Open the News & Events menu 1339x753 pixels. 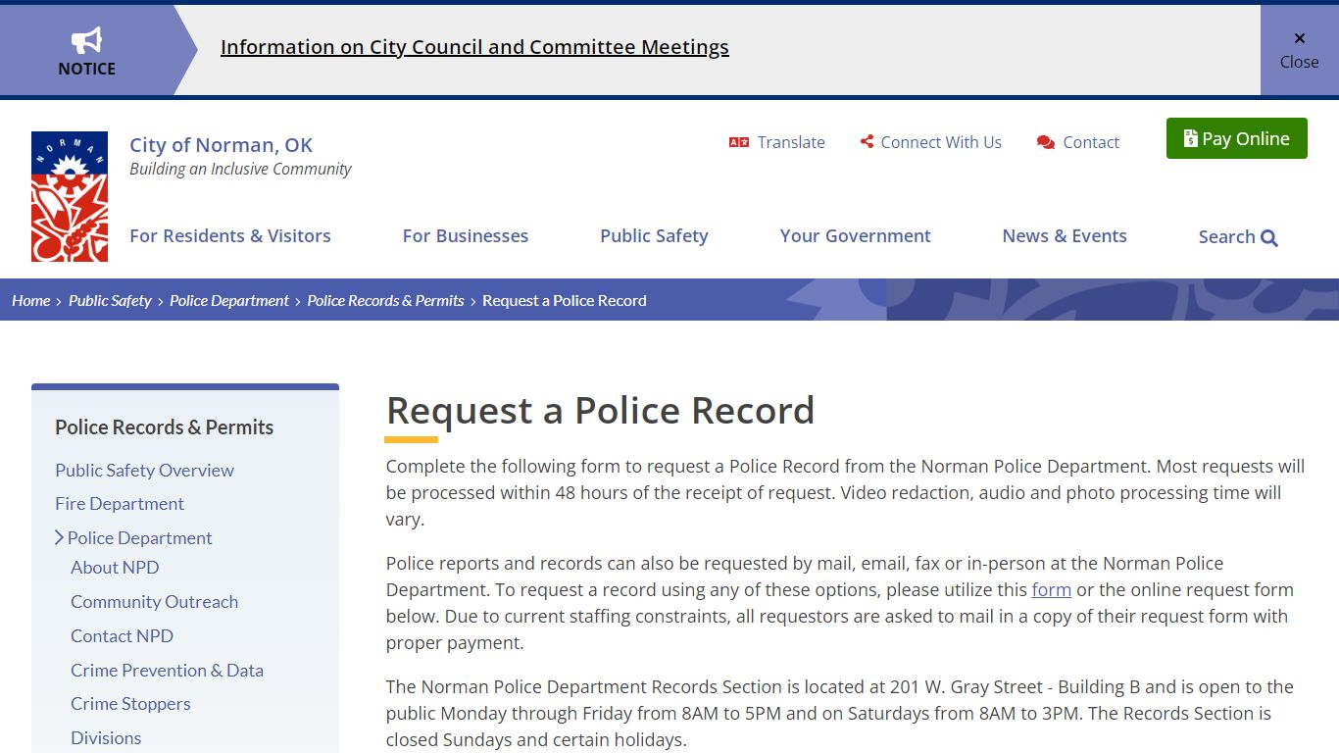coord(1065,235)
